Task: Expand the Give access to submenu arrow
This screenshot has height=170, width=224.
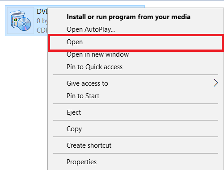Action: (x=216, y=83)
